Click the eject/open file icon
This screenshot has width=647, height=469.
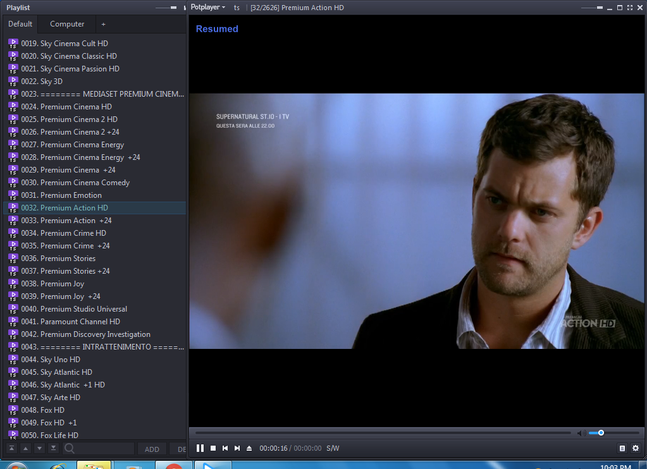coord(249,448)
